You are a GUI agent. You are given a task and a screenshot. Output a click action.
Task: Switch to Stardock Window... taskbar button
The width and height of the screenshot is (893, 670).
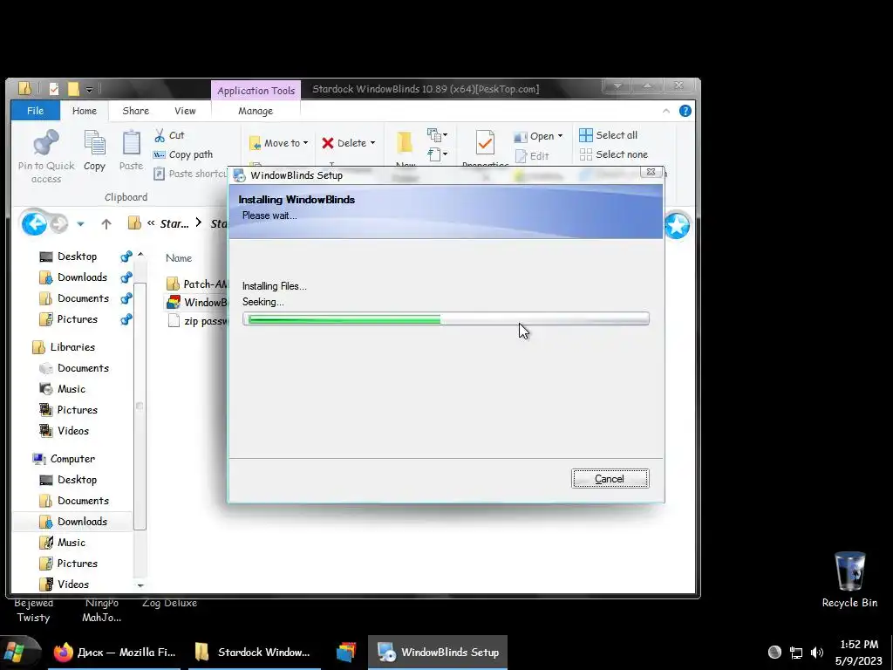254,653
